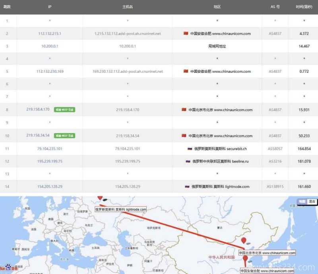
Task: Click the 主机名 column header
Action: (x=127, y=7)
